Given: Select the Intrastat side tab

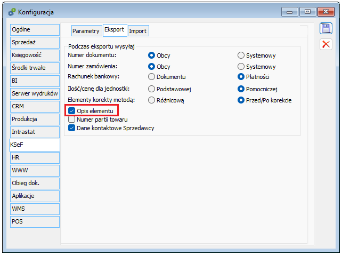Looking at the screenshot, I should [x=34, y=131].
